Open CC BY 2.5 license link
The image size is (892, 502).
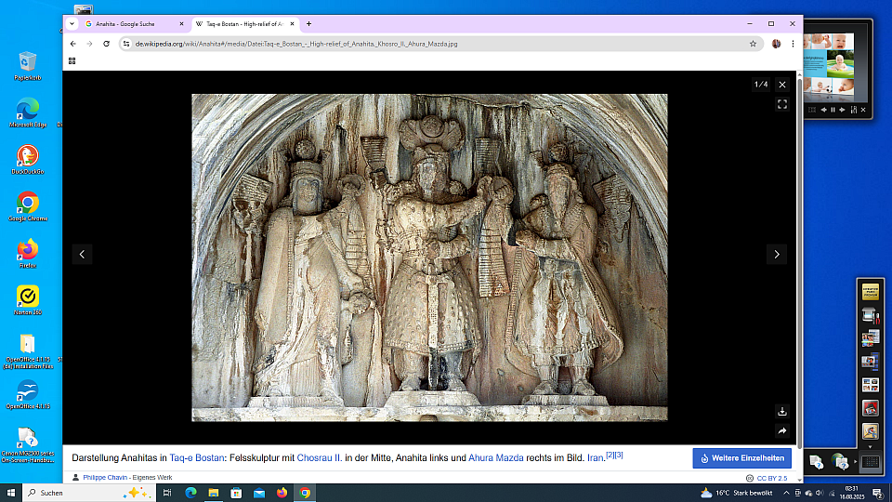[772, 478]
